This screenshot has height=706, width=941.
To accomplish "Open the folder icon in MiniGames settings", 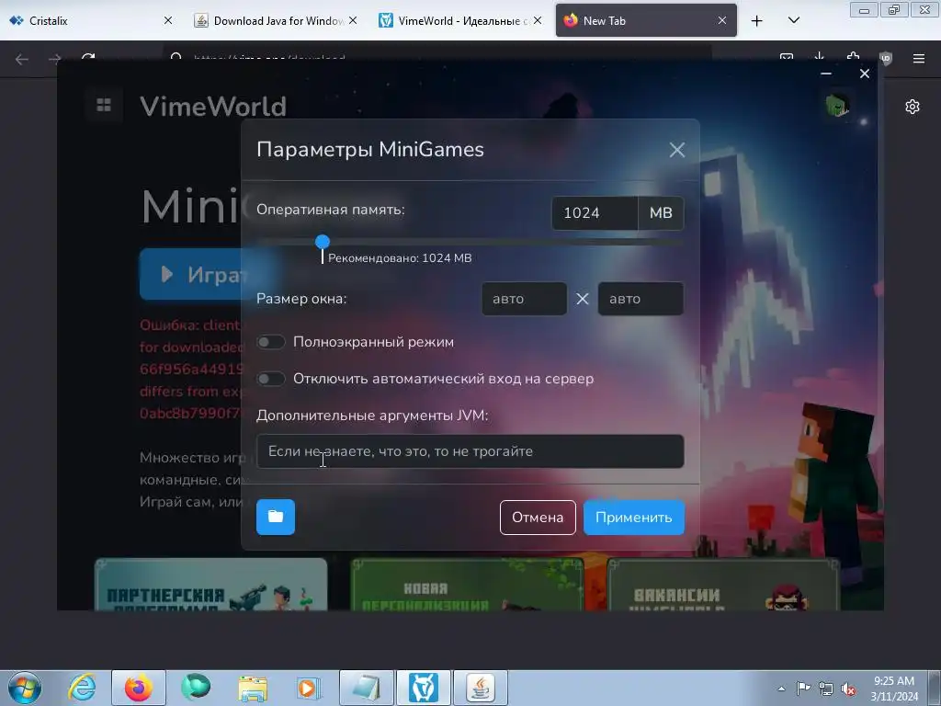I will click(x=276, y=517).
